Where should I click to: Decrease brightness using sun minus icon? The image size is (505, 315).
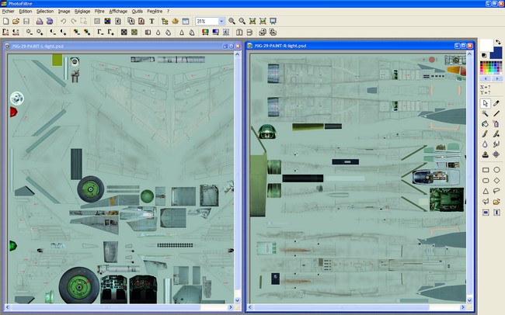(x=30, y=32)
